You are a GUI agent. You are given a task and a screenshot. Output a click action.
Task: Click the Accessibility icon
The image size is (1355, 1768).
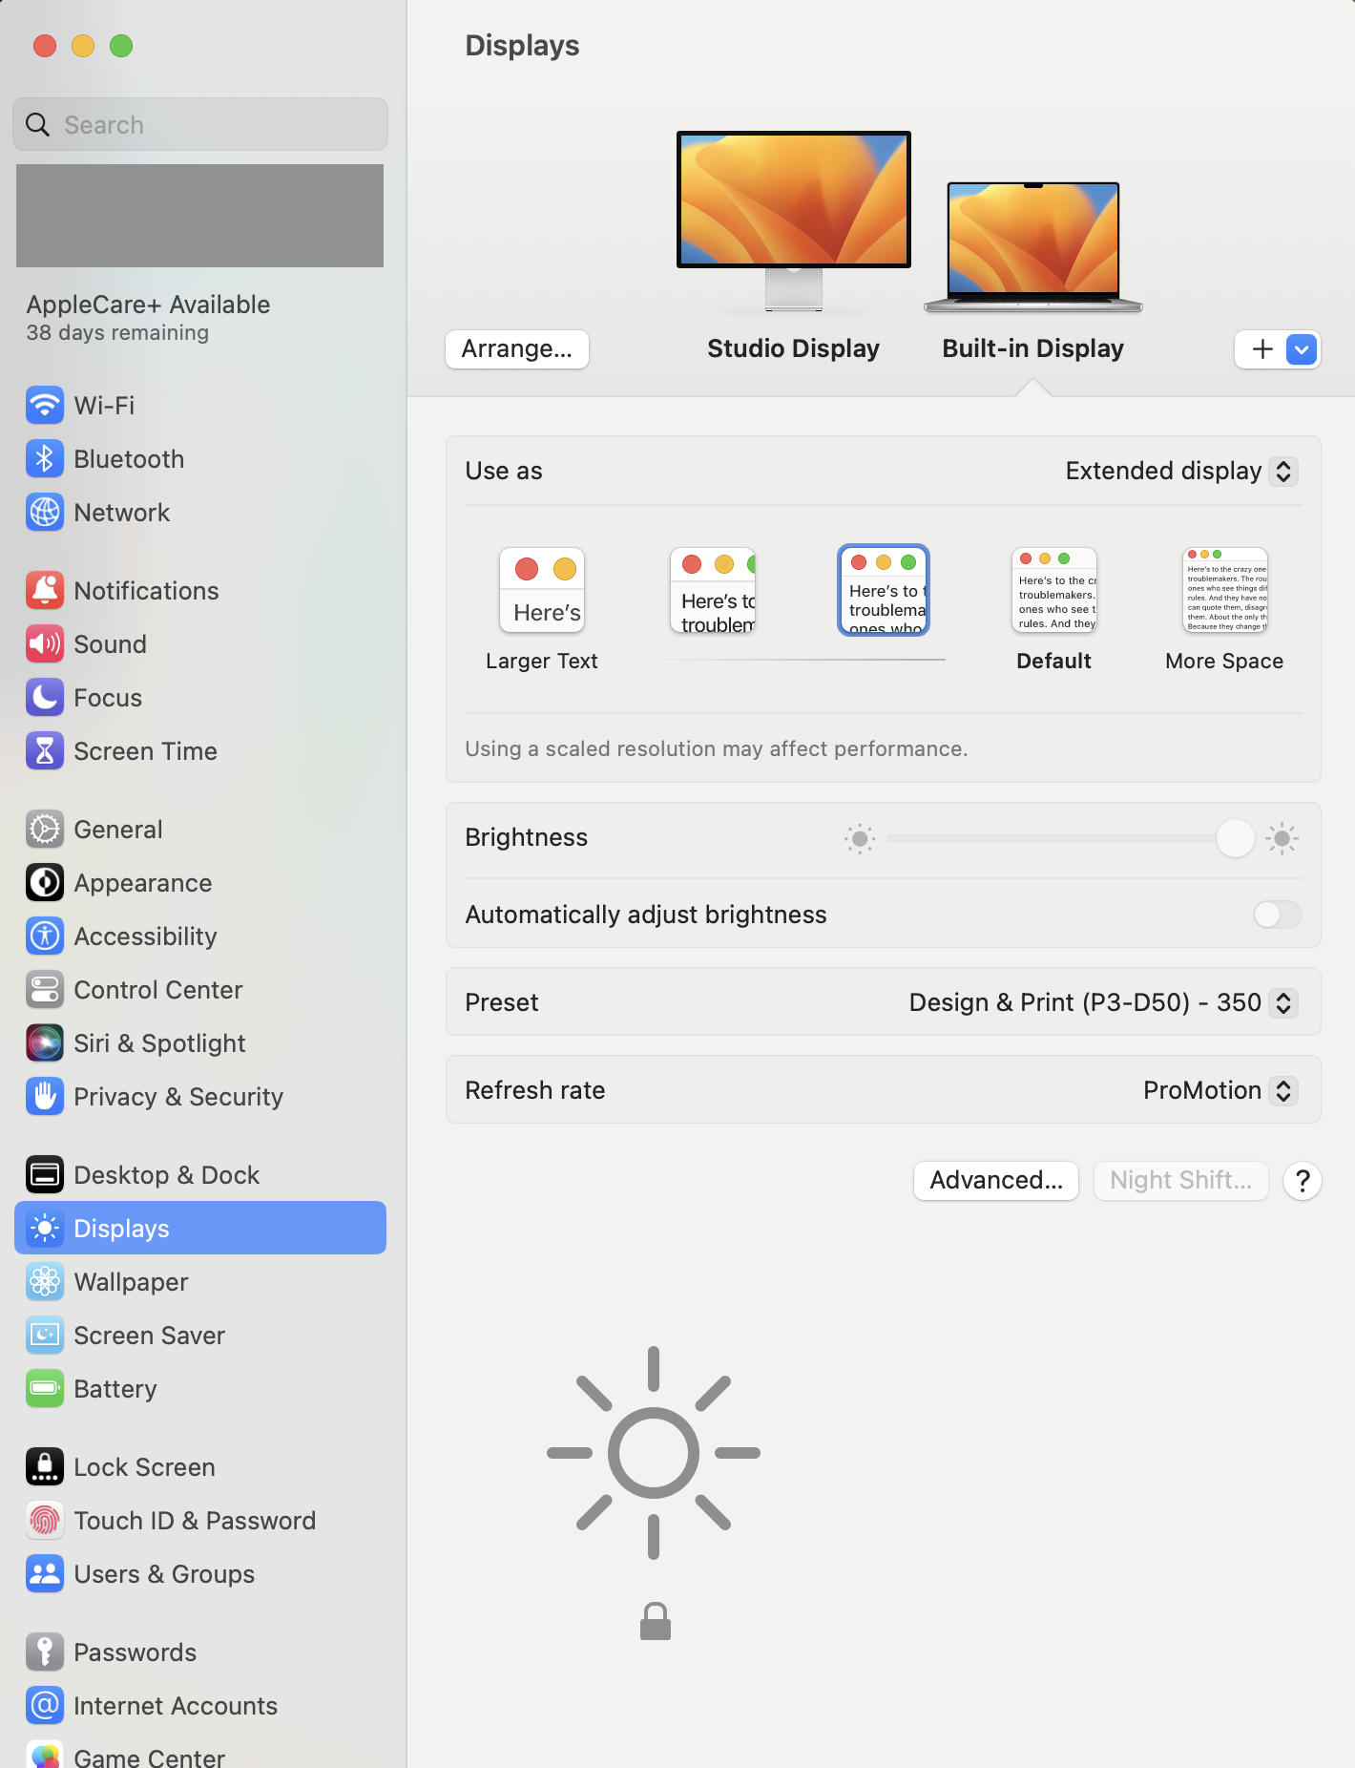pyautogui.click(x=45, y=937)
